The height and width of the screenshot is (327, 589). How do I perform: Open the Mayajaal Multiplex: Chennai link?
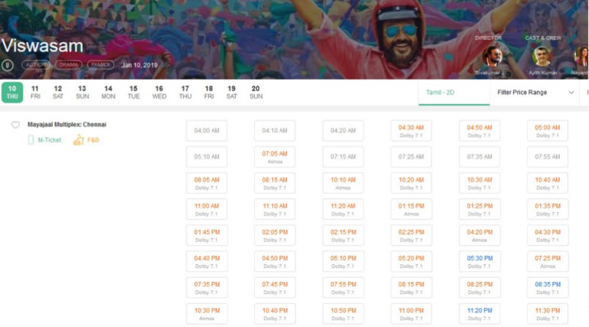[67, 124]
